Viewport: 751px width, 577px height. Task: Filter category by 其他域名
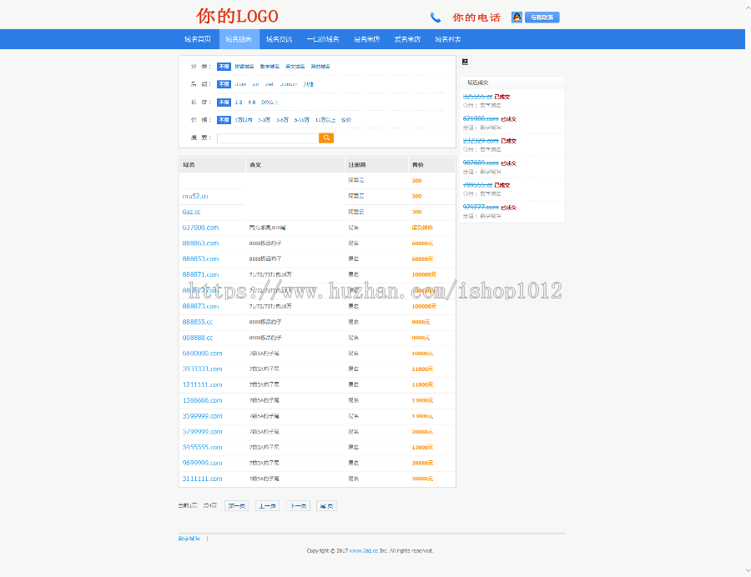pyautogui.click(x=320, y=67)
